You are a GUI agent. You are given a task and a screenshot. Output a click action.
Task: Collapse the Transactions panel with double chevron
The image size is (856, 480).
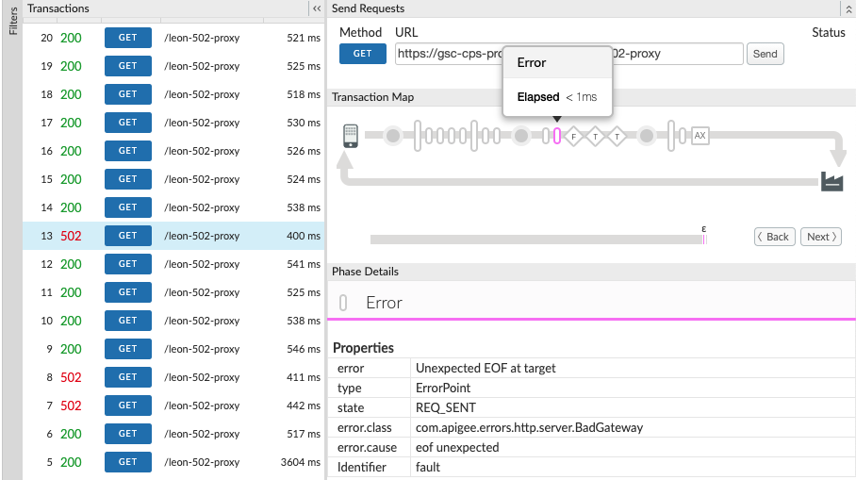pos(317,8)
